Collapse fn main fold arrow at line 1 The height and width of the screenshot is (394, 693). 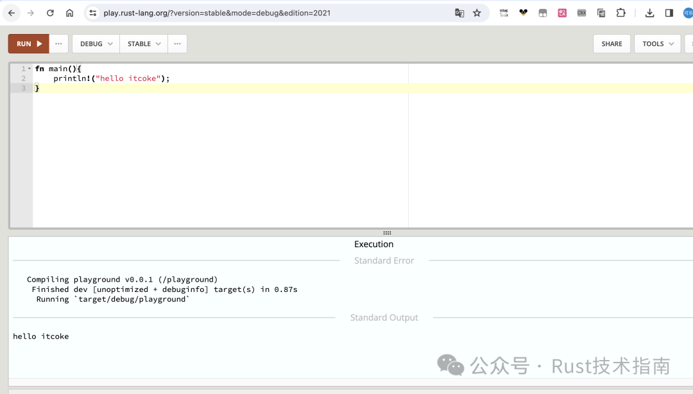[x=30, y=69]
